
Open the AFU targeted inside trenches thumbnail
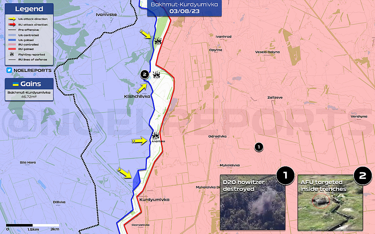(330, 202)
